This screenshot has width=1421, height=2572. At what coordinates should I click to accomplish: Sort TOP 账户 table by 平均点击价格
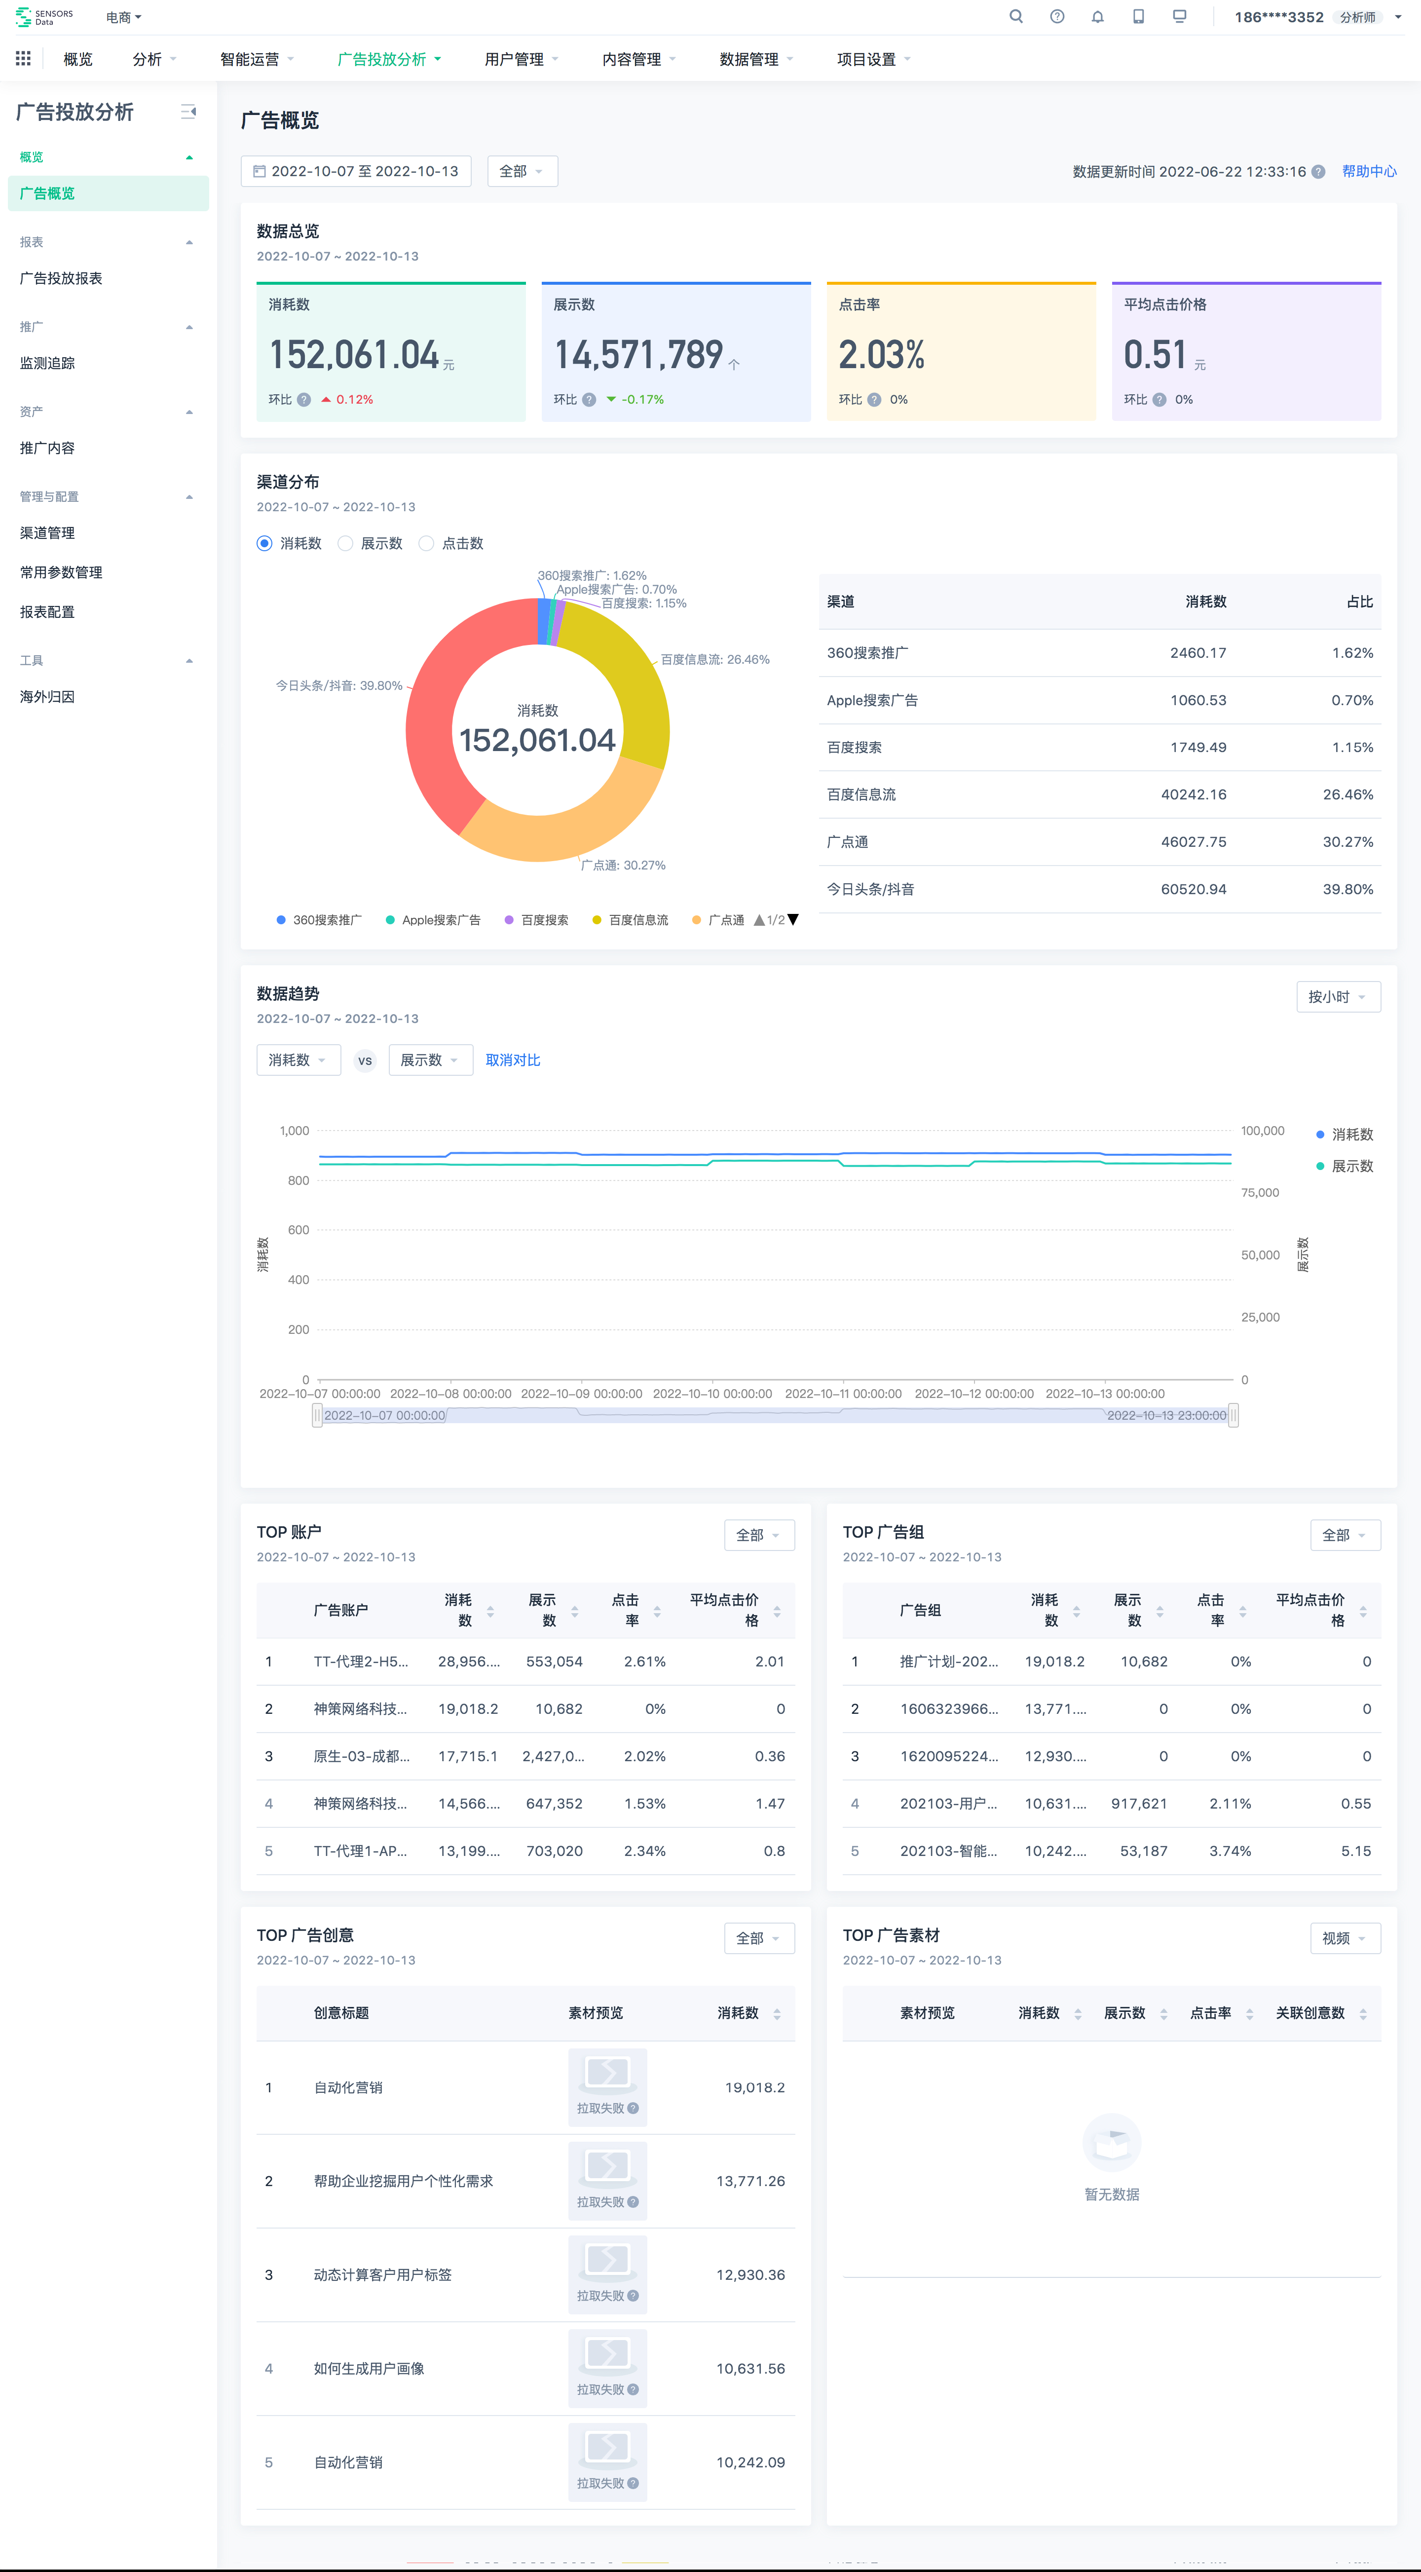(x=777, y=1611)
